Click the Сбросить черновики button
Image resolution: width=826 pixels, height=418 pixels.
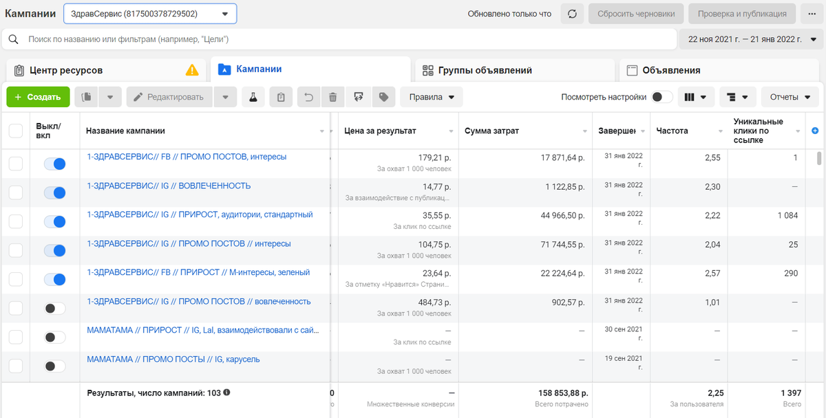click(636, 14)
